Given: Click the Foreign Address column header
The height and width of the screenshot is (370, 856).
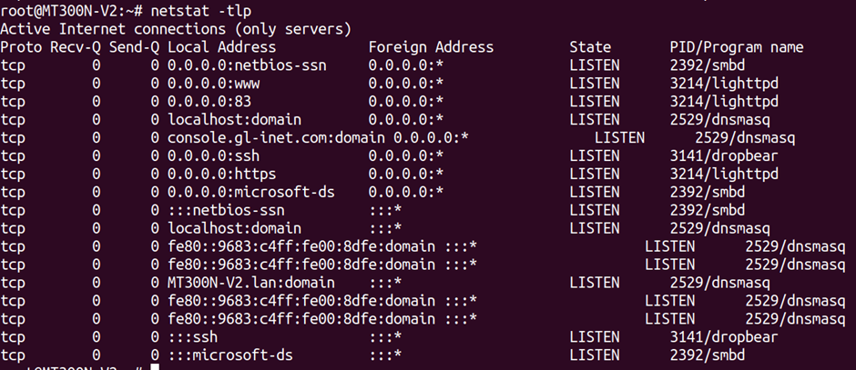Looking at the screenshot, I should click(x=431, y=47).
